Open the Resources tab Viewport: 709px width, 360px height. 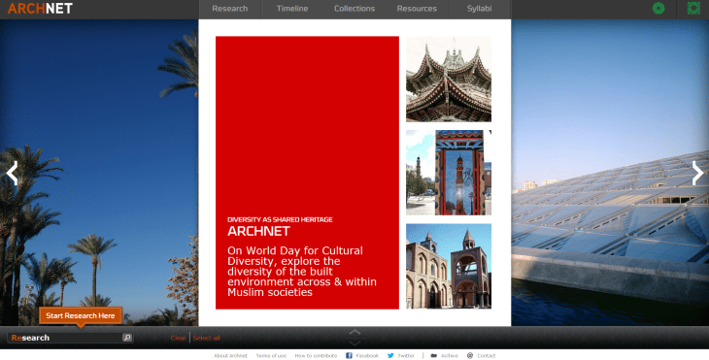pyautogui.click(x=417, y=9)
